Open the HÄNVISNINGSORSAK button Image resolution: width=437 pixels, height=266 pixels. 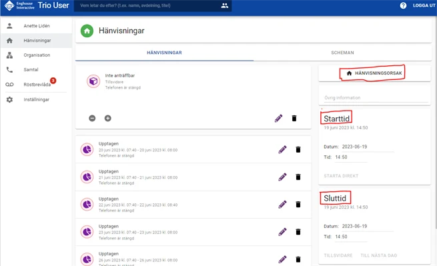coord(374,73)
